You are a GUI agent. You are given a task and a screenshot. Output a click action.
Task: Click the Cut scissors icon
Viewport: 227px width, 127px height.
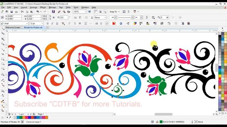(x=22, y=12)
